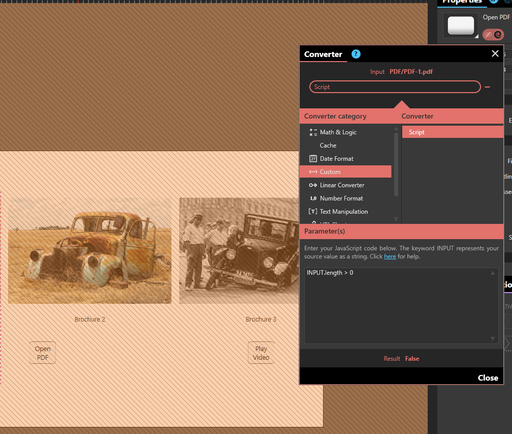Click the Close button at the dialog bottom
The height and width of the screenshot is (434, 512).
click(488, 378)
